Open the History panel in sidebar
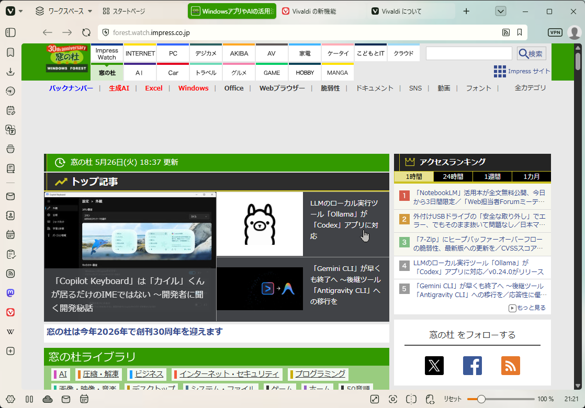 [x=11, y=91]
